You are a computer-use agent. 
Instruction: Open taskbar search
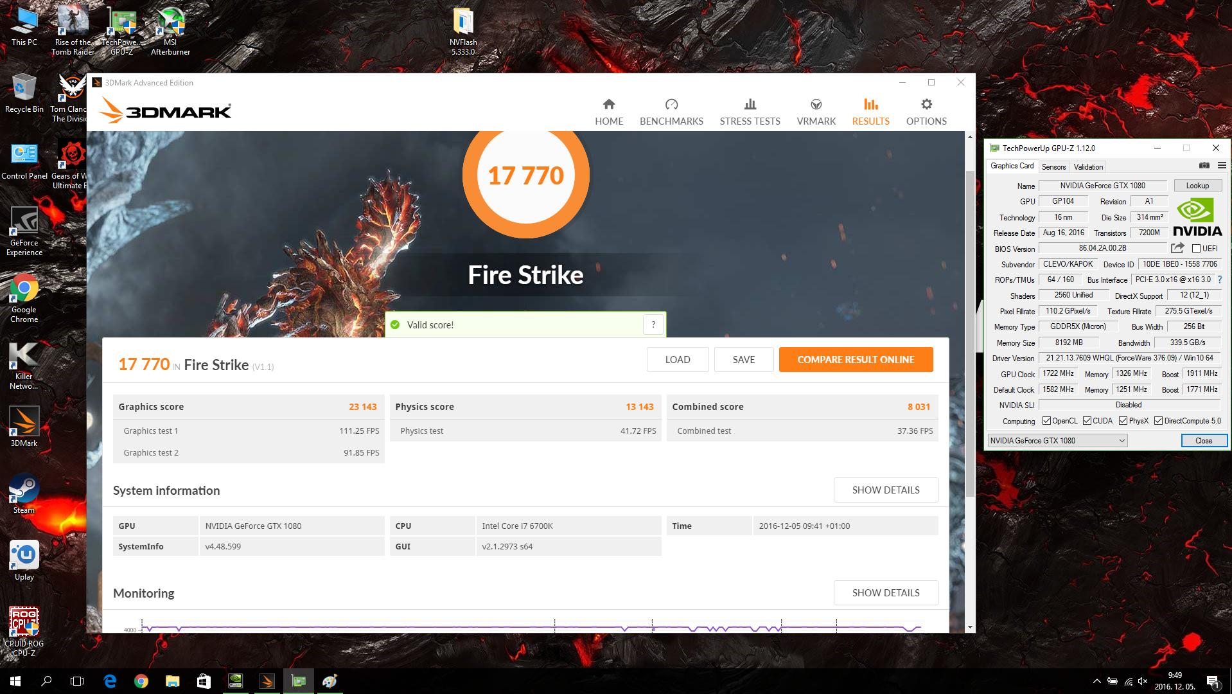(x=46, y=681)
